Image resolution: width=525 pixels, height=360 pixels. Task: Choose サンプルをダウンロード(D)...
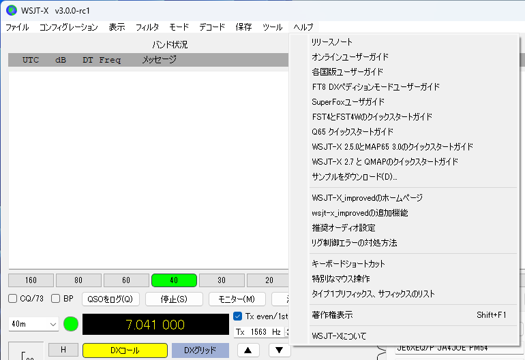tap(404, 177)
